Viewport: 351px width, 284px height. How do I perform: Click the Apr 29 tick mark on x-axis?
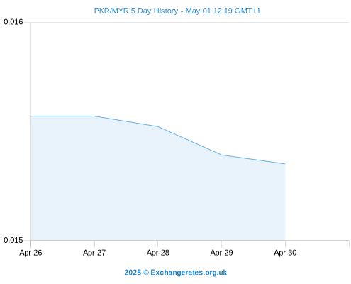221,244
